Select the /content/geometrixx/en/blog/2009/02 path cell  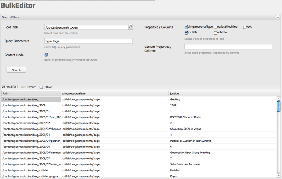(x=31, y=123)
